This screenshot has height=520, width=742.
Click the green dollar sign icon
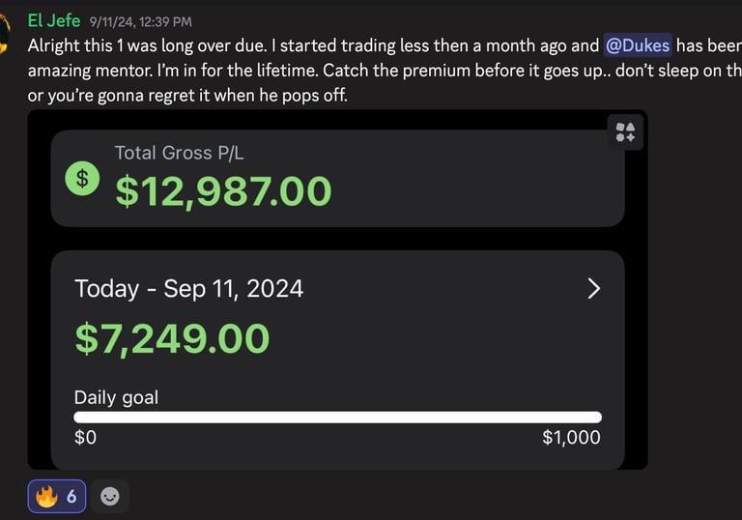[82, 179]
